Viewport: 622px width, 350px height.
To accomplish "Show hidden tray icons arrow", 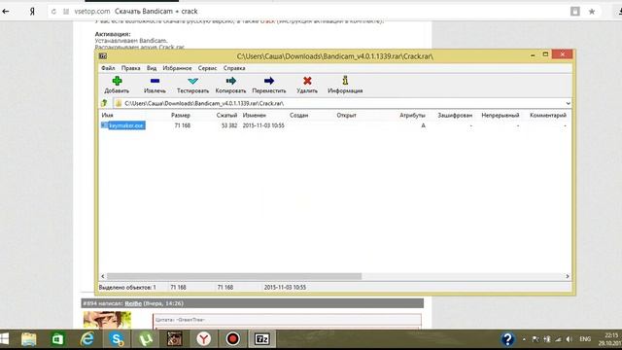I will point(524,339).
